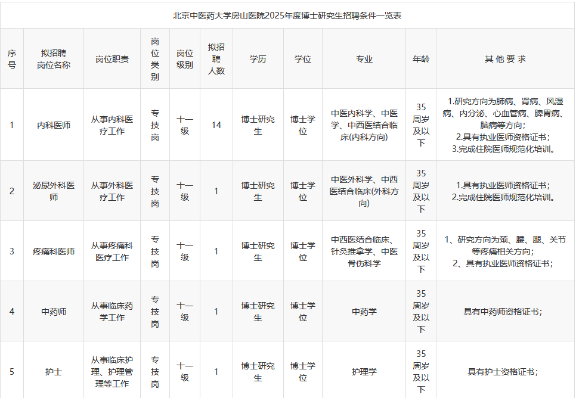576x398 pixels.
Task: Select the 拟招聘岗位名称 column header
Action: pyautogui.click(x=54, y=59)
